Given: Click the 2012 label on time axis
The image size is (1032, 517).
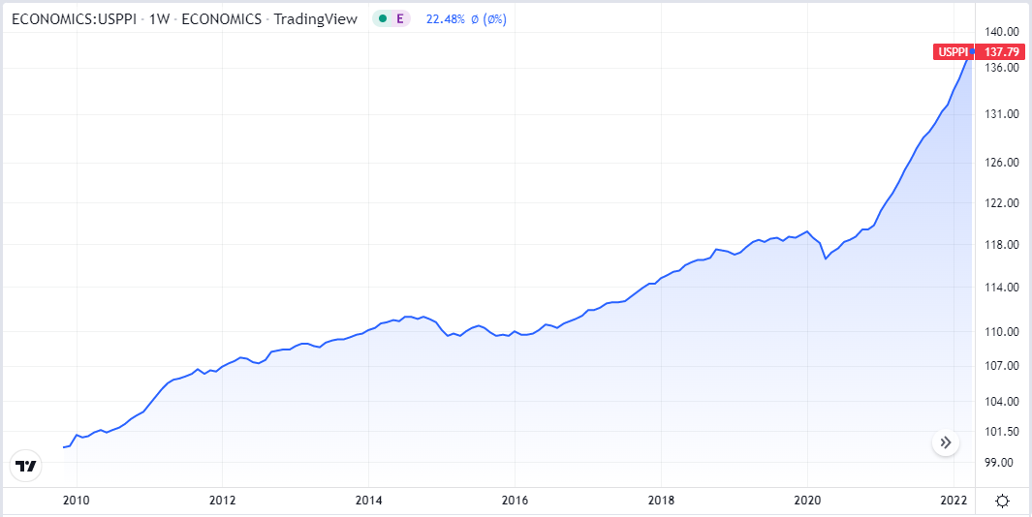Looking at the screenshot, I should (x=222, y=501).
